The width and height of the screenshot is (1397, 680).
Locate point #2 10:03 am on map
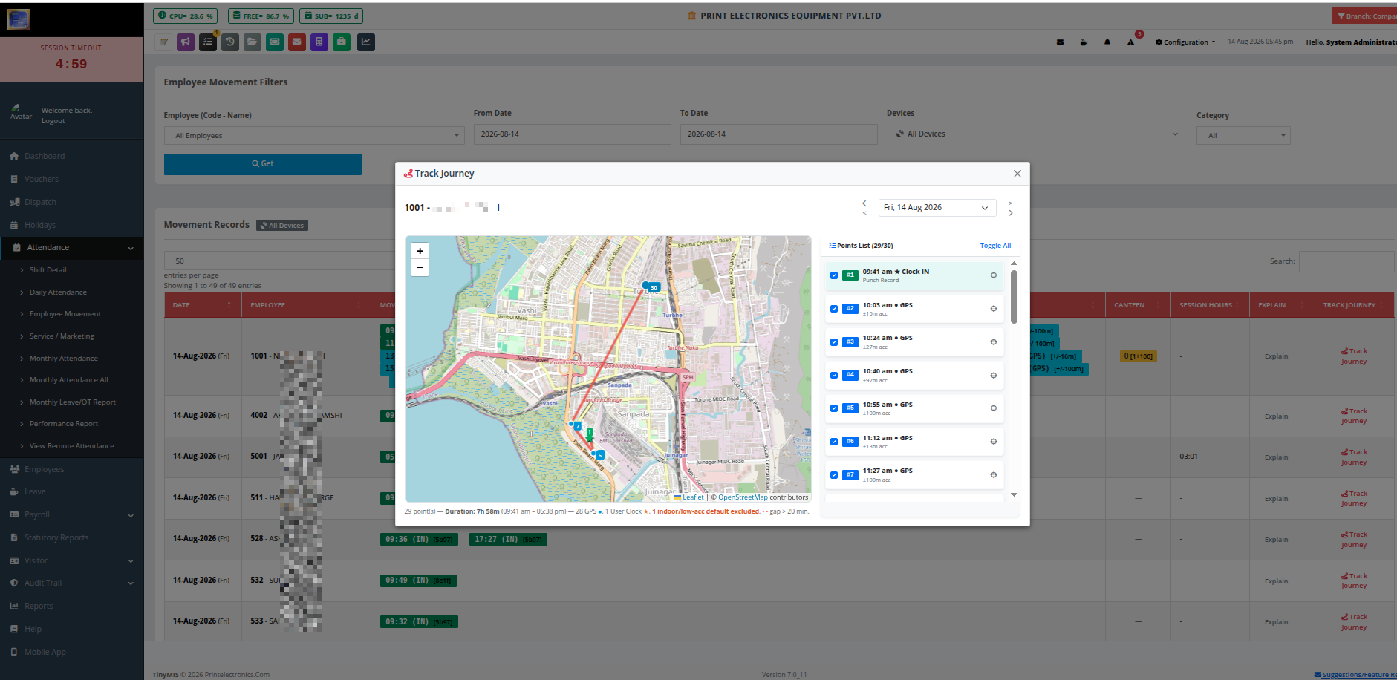tap(993, 309)
